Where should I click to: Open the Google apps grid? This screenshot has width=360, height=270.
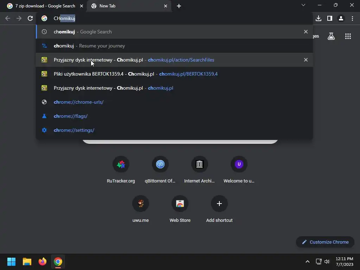tap(348, 36)
